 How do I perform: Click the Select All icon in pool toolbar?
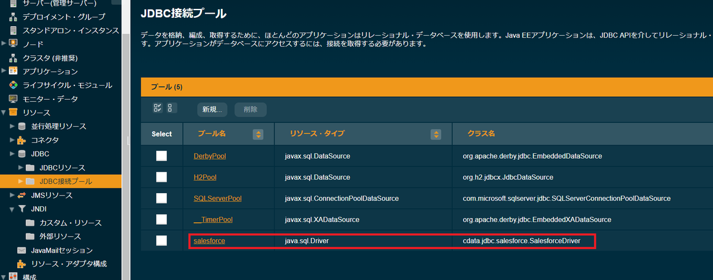[157, 108]
